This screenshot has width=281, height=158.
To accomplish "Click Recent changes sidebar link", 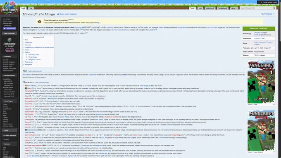I will pos(7,21).
